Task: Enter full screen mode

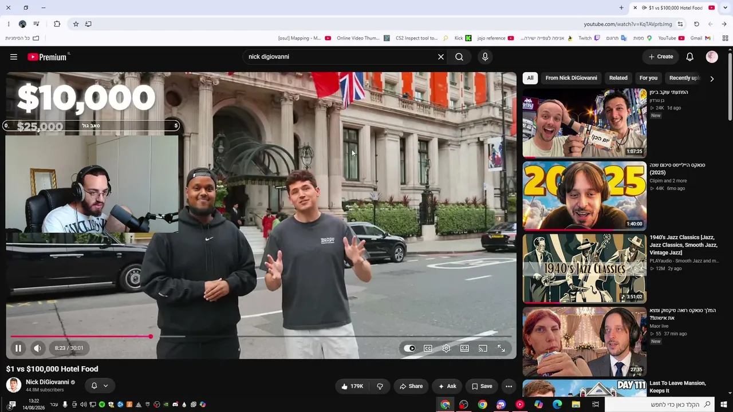Action: tap(501, 348)
